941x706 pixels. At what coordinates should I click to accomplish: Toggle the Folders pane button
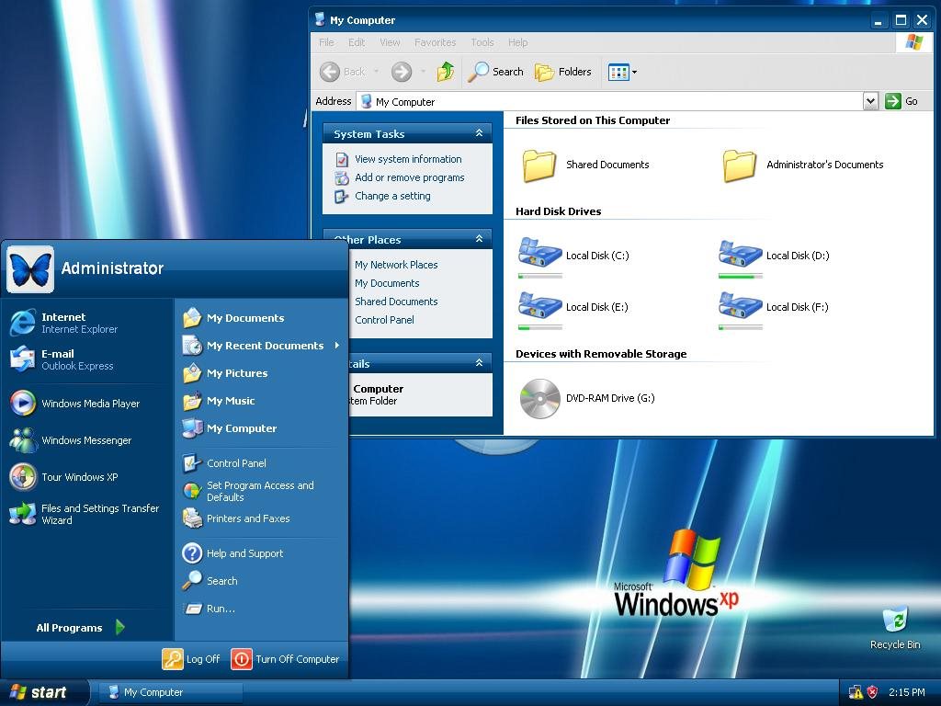[x=563, y=72]
